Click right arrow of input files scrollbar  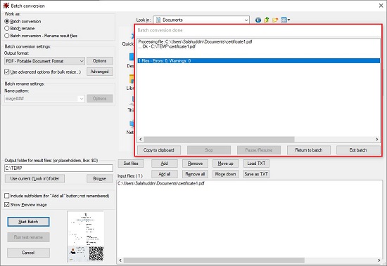[x=379, y=260]
